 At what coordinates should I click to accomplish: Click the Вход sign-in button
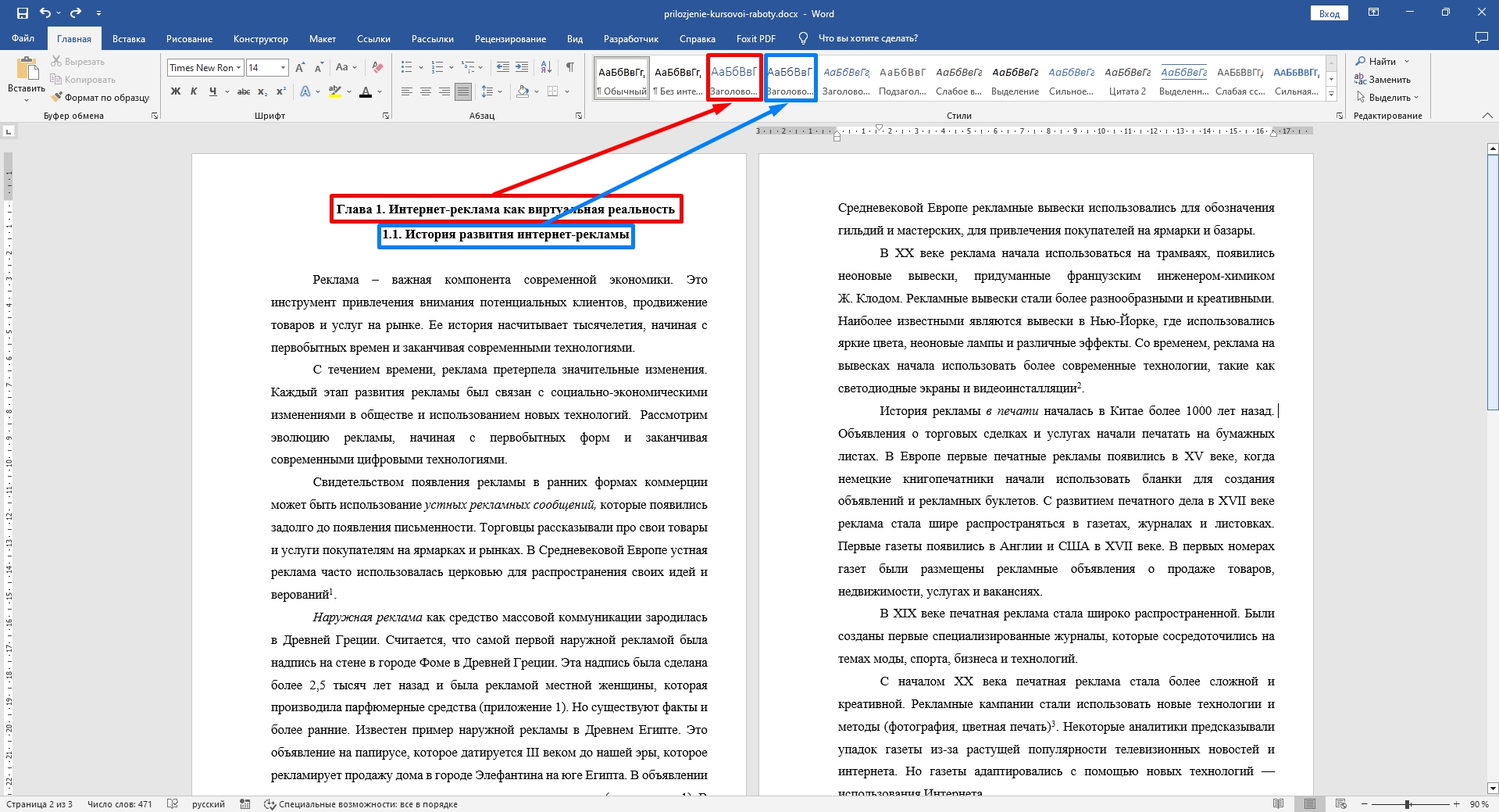[x=1329, y=13]
